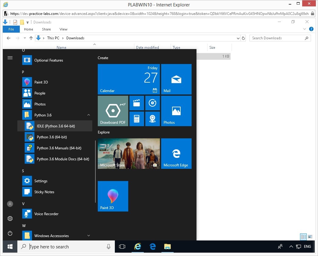318x256 pixels.
Task: Open the Groove Music small tile
Action: point(153,103)
